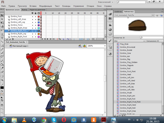Click the loop playback button
This screenshot has height=123, width=164.
point(60,39)
